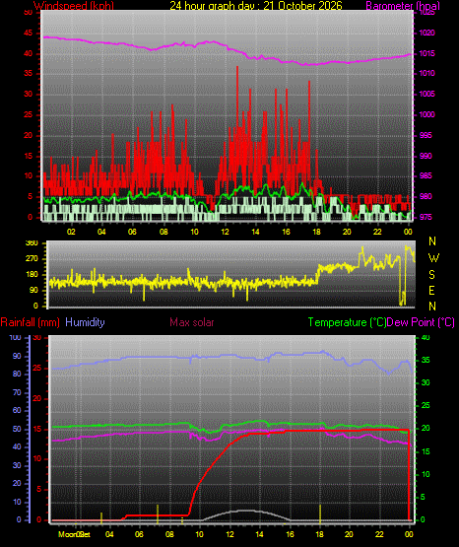Viewport: 459px width, 547px height.
Task: Click the '360' wind direction axis value
Action: click(x=32, y=243)
